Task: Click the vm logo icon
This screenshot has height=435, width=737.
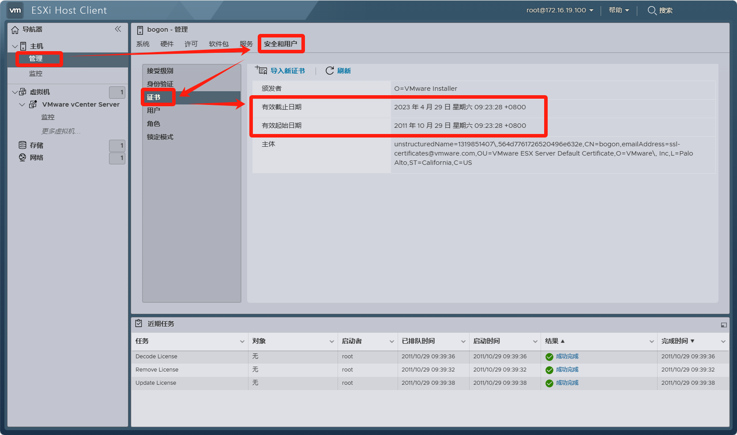Action: (x=15, y=11)
